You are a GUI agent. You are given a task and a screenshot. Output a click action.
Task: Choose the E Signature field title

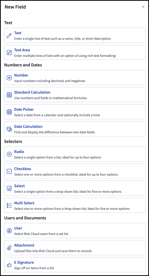click(24, 262)
